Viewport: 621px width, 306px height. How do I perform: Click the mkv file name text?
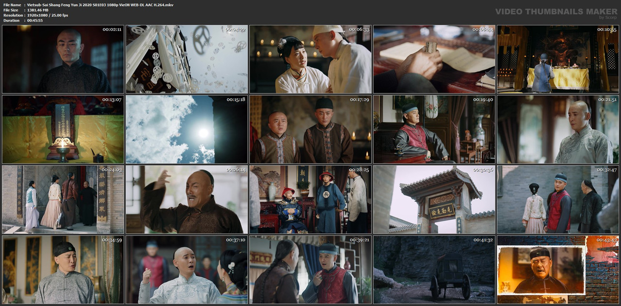(x=100, y=5)
